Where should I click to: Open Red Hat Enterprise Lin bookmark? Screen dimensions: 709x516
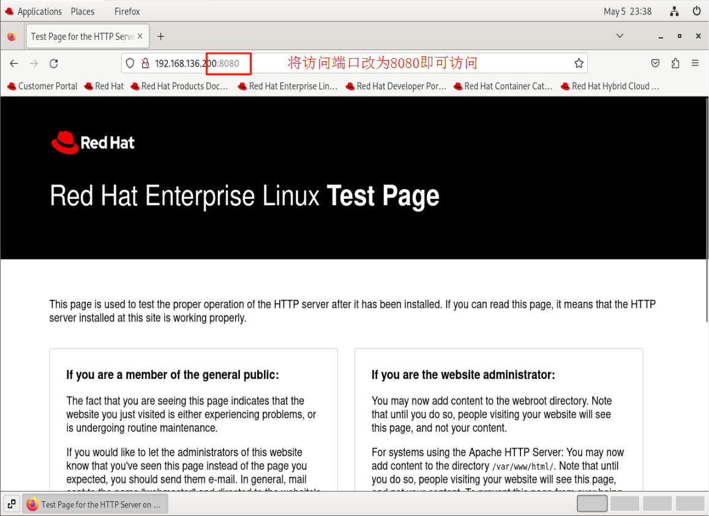288,86
